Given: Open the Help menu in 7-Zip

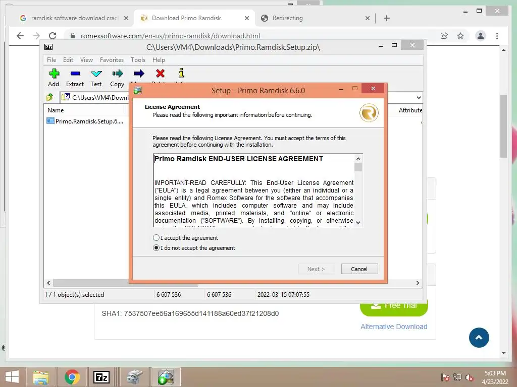Looking at the screenshot, I should (x=159, y=60).
